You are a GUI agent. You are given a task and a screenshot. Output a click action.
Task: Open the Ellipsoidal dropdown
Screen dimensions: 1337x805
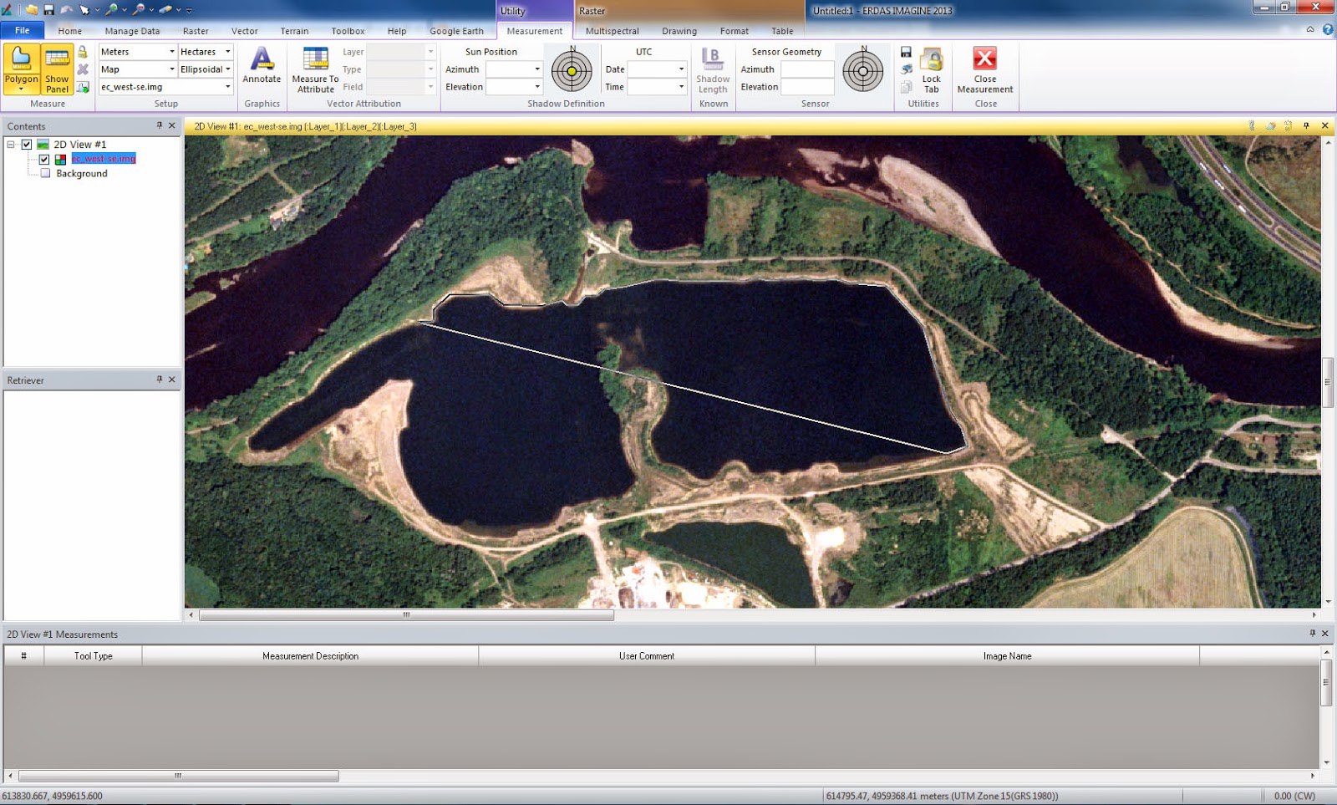tap(227, 69)
